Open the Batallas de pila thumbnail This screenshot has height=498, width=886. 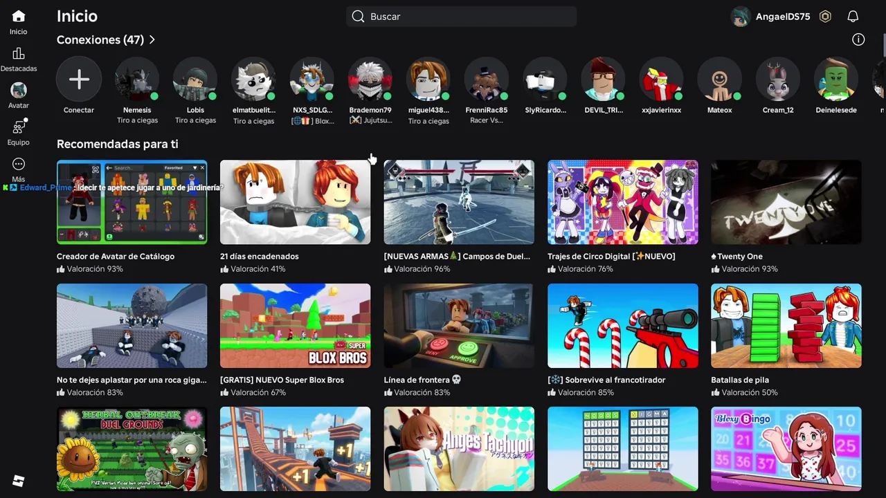point(786,326)
